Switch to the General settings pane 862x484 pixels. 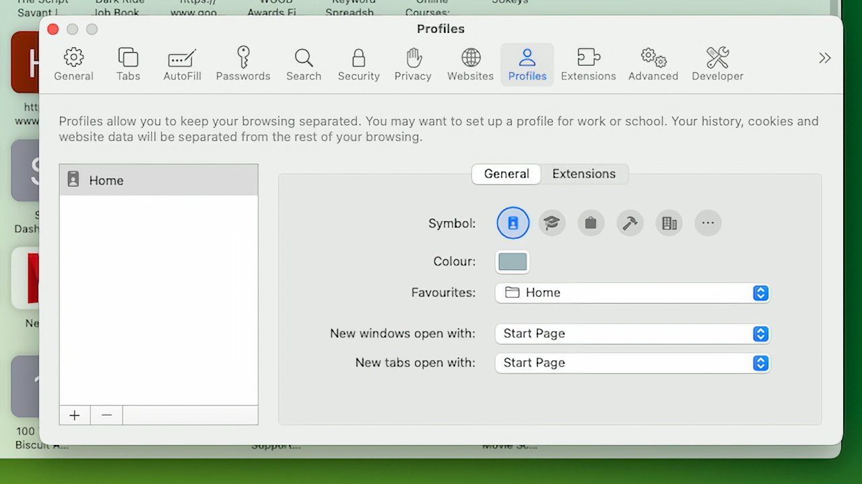73,64
